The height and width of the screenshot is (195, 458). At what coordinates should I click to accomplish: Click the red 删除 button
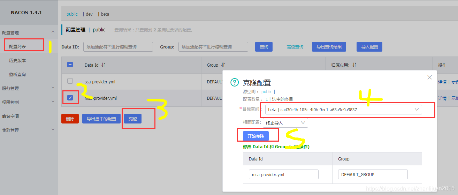click(x=70, y=119)
